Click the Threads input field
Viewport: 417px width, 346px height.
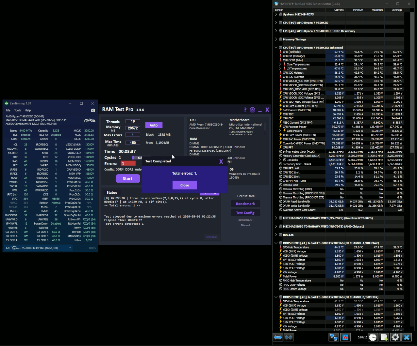[x=133, y=121]
